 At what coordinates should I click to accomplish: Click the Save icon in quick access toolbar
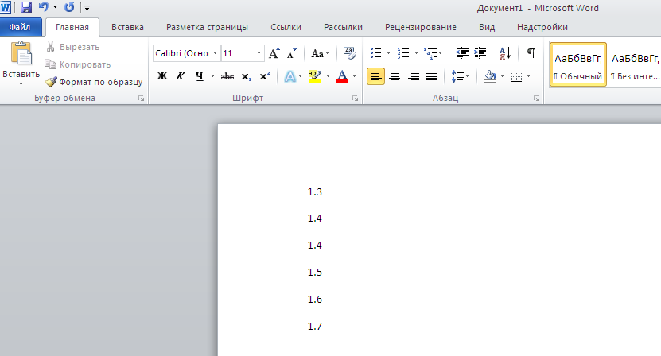tap(26, 7)
